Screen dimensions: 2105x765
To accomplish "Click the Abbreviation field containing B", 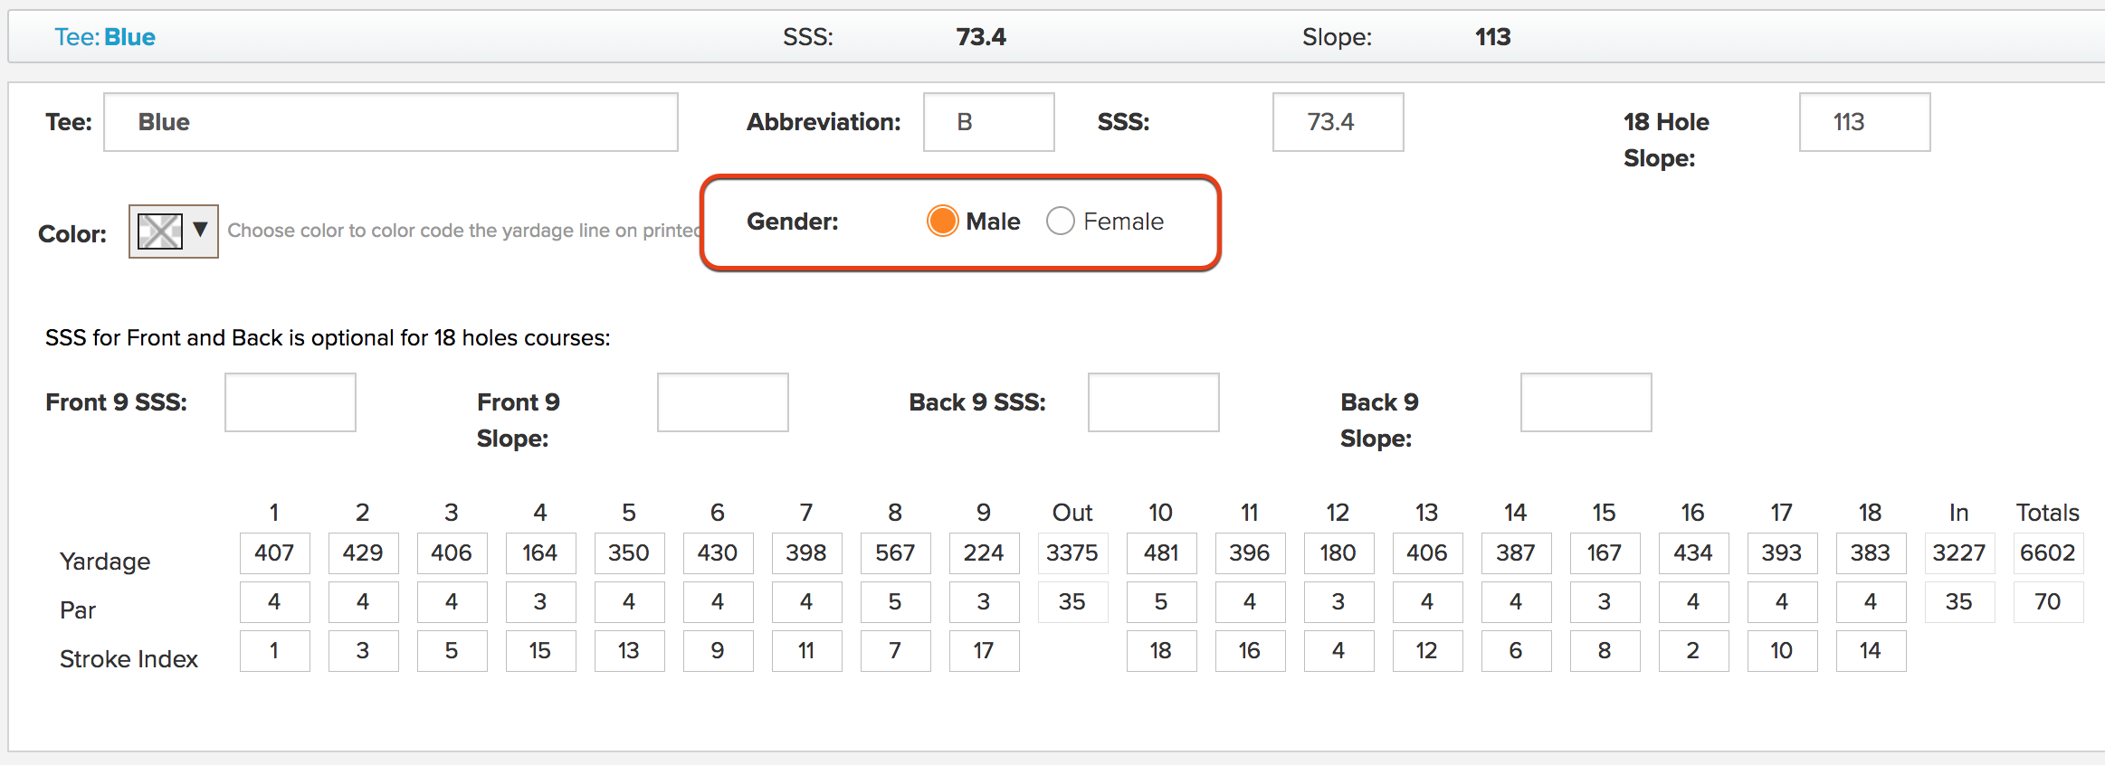I will coord(988,122).
